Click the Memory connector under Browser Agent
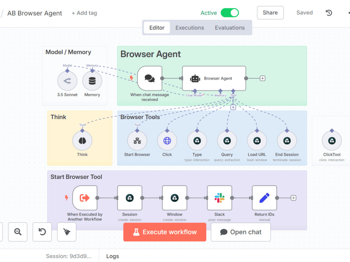 click(x=220, y=91)
